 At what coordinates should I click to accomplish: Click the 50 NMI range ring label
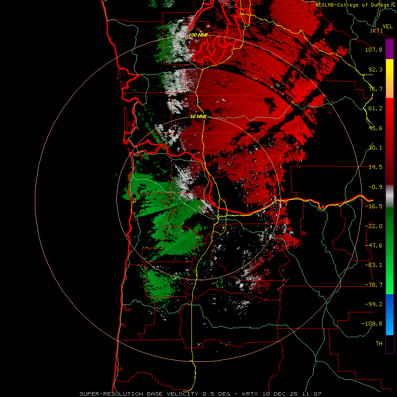198,116
